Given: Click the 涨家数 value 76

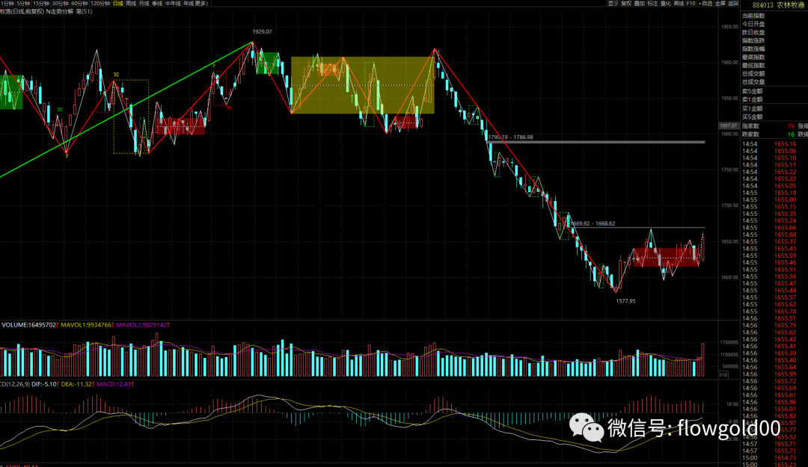Looking at the screenshot, I should pyautogui.click(x=791, y=126).
